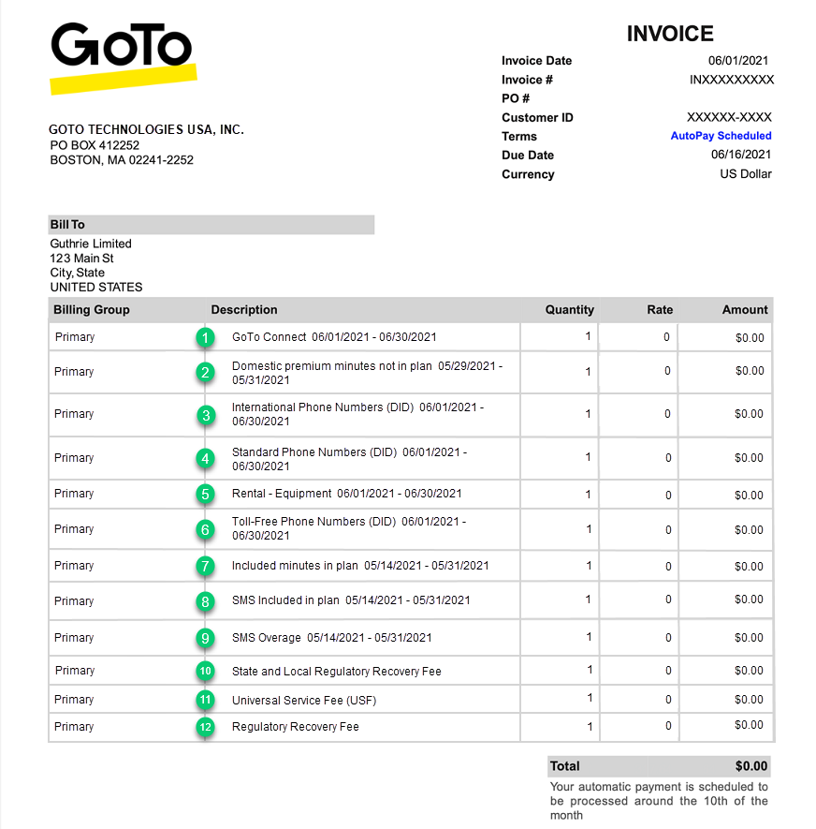Select green marker 6 for Toll-Free Numbers
Screen dimensions: 816x829
click(205, 529)
